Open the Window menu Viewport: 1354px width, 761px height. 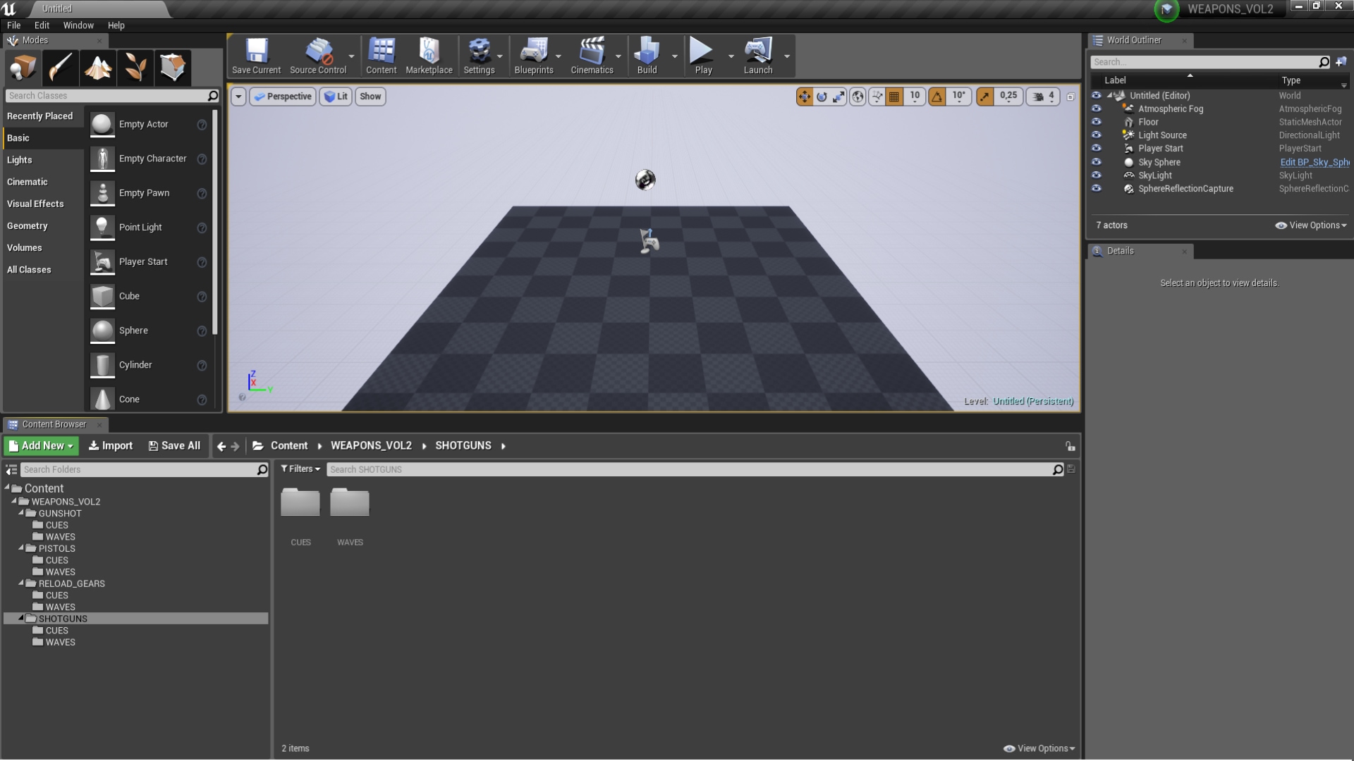(78, 25)
